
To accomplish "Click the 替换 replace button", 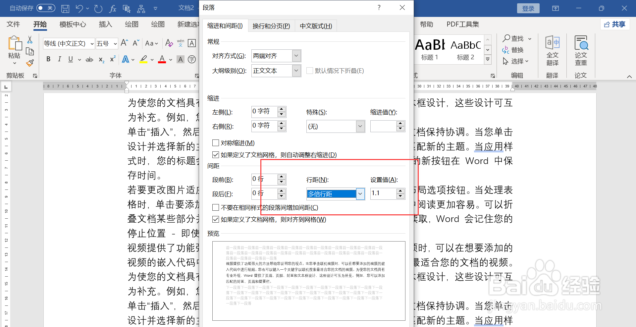I will (x=513, y=50).
